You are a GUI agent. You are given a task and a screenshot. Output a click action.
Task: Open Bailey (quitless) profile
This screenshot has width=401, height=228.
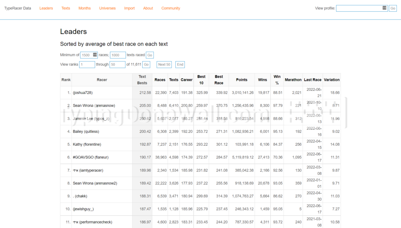tap(86, 132)
